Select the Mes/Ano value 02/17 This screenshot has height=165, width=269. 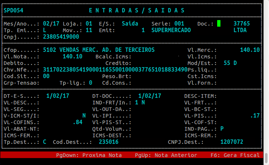point(51,24)
